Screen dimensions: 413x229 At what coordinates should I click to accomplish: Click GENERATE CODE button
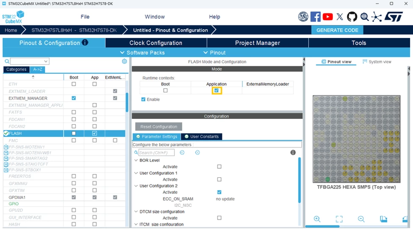(x=337, y=30)
